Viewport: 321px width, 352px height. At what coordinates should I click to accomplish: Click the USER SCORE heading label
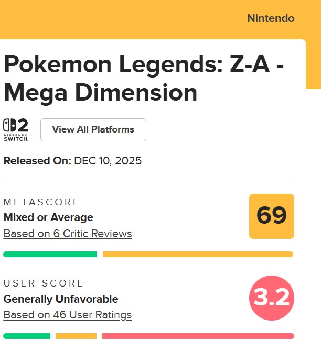point(44,283)
